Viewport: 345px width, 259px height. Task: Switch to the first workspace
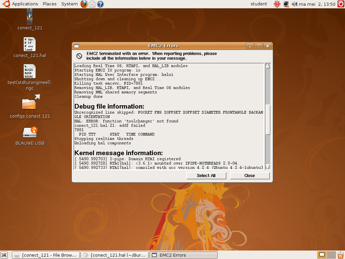tap(322, 255)
